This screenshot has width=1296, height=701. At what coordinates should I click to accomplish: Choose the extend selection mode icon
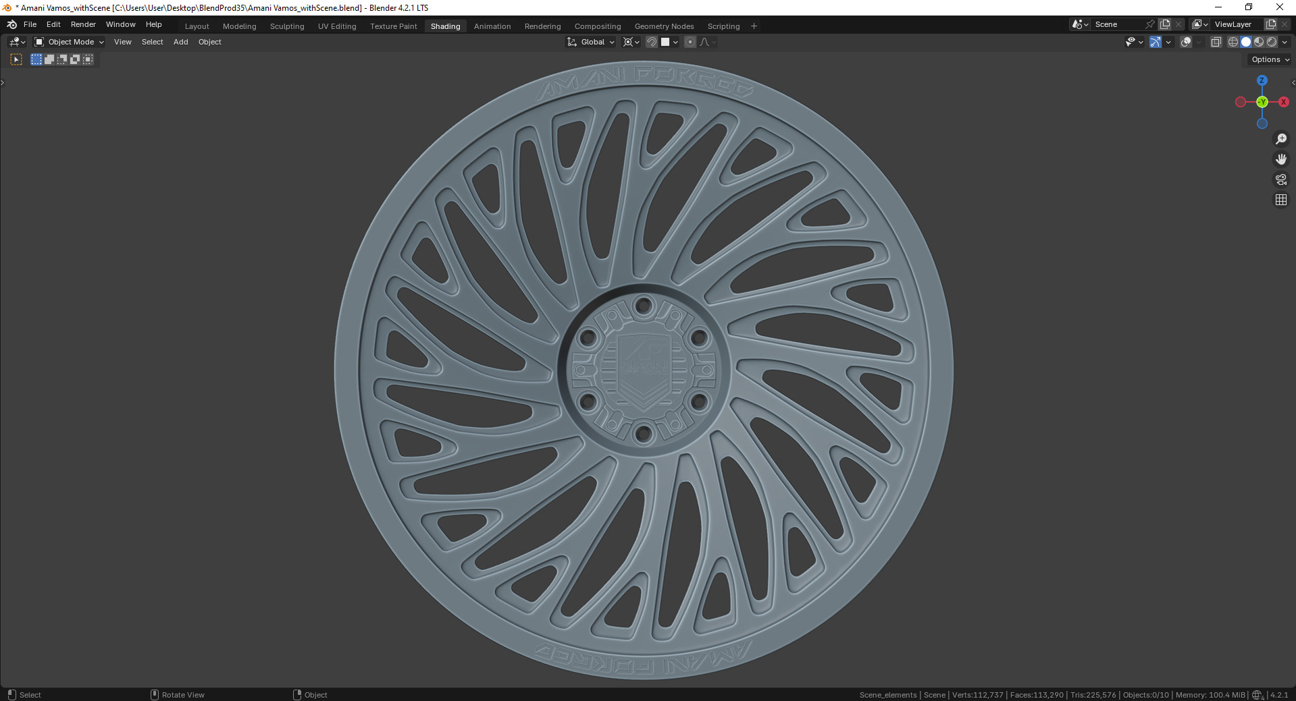click(49, 59)
